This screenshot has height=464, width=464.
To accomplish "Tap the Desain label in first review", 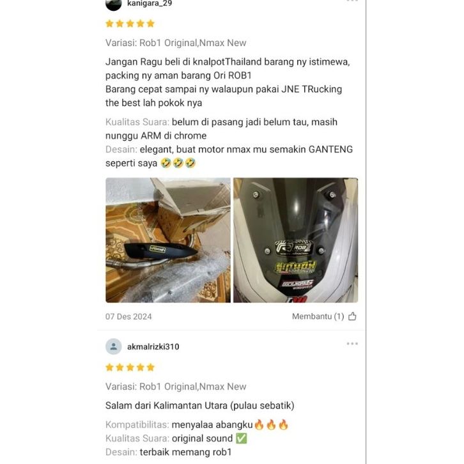I will pos(121,149).
